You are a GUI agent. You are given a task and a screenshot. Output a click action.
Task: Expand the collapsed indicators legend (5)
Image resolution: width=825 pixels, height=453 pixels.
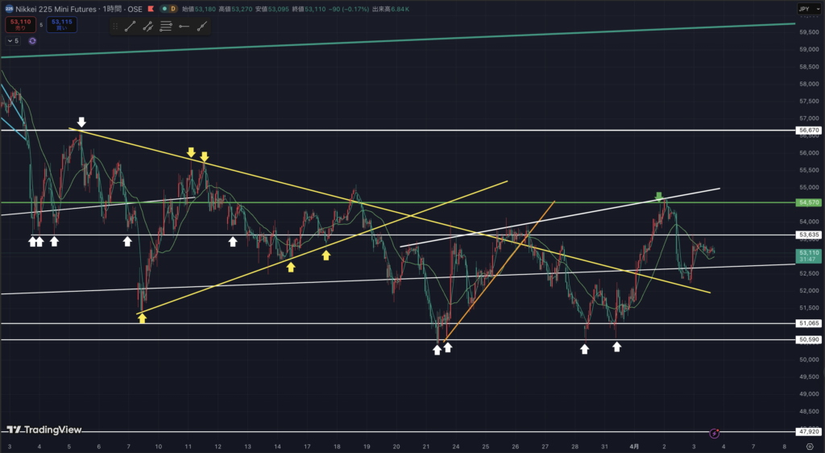(12, 40)
